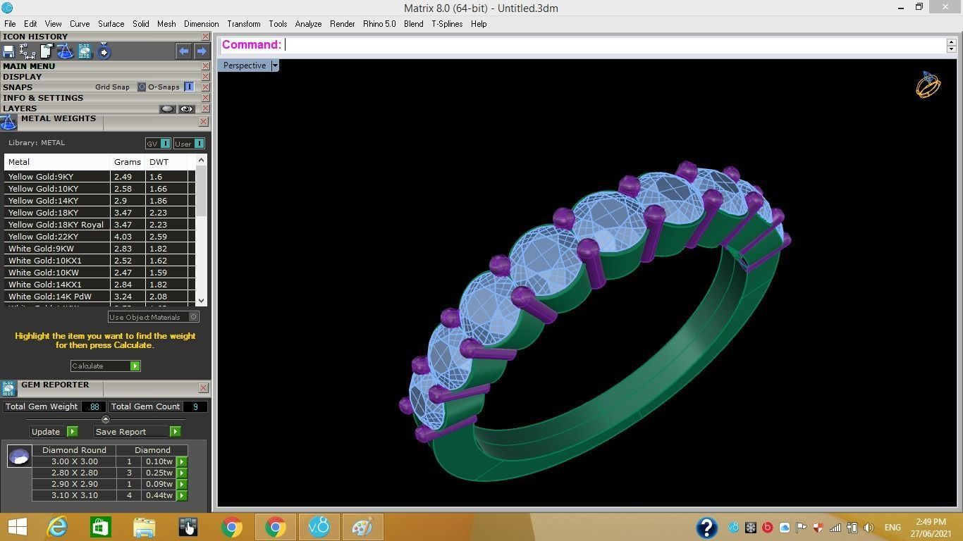Open Internet Explorer from the taskbar
Image resolution: width=963 pixels, height=541 pixels.
coord(56,527)
